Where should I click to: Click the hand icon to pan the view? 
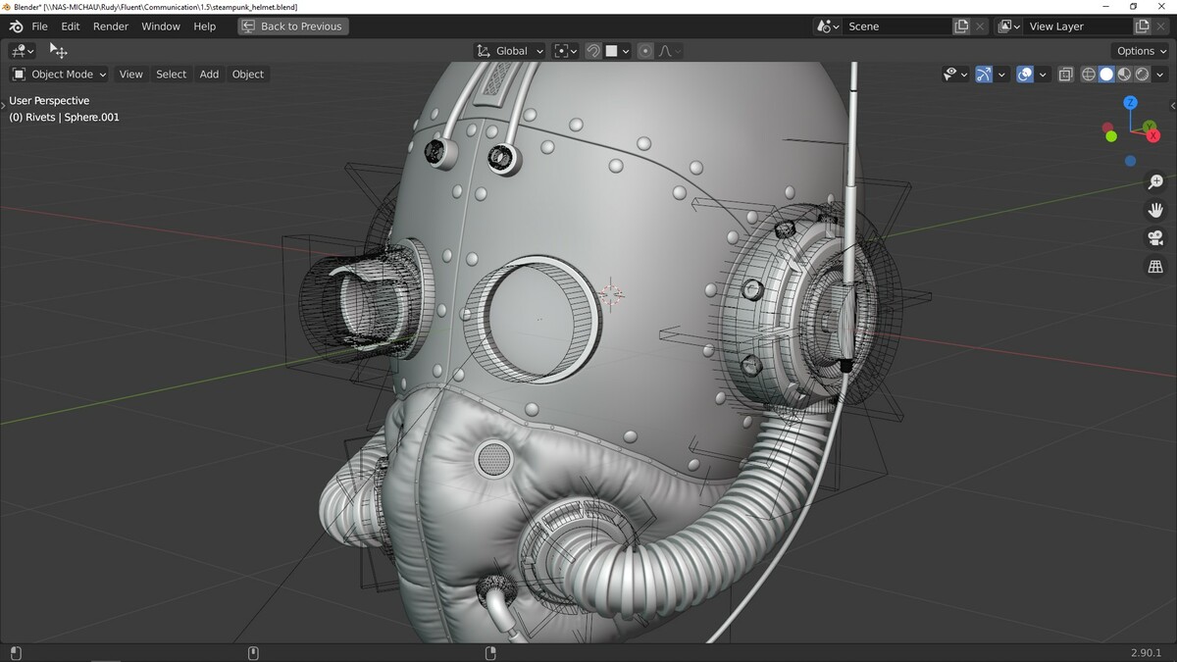click(x=1155, y=210)
